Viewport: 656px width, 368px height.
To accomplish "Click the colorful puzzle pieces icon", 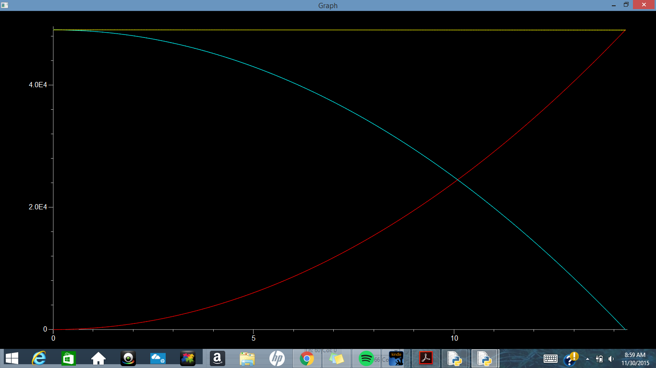I will [x=187, y=358].
